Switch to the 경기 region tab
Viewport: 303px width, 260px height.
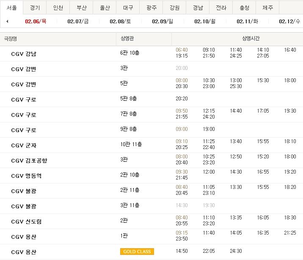point(35,8)
